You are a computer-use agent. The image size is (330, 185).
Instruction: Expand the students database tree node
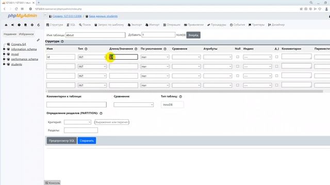coord(4,64)
